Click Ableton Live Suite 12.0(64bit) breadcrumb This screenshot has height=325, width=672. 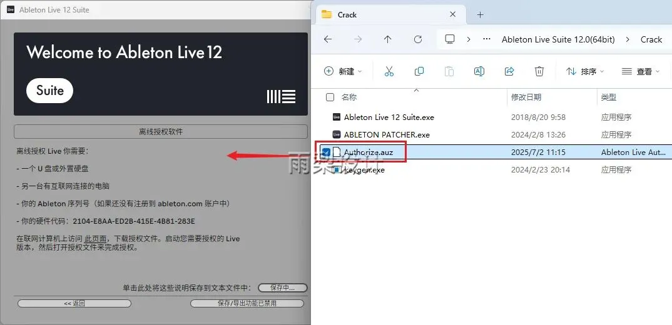(x=558, y=39)
